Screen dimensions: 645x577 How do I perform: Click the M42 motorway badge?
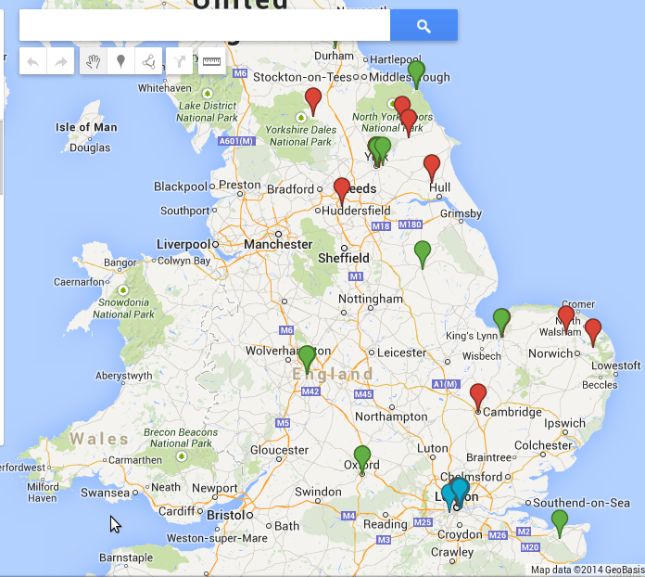pyautogui.click(x=310, y=391)
